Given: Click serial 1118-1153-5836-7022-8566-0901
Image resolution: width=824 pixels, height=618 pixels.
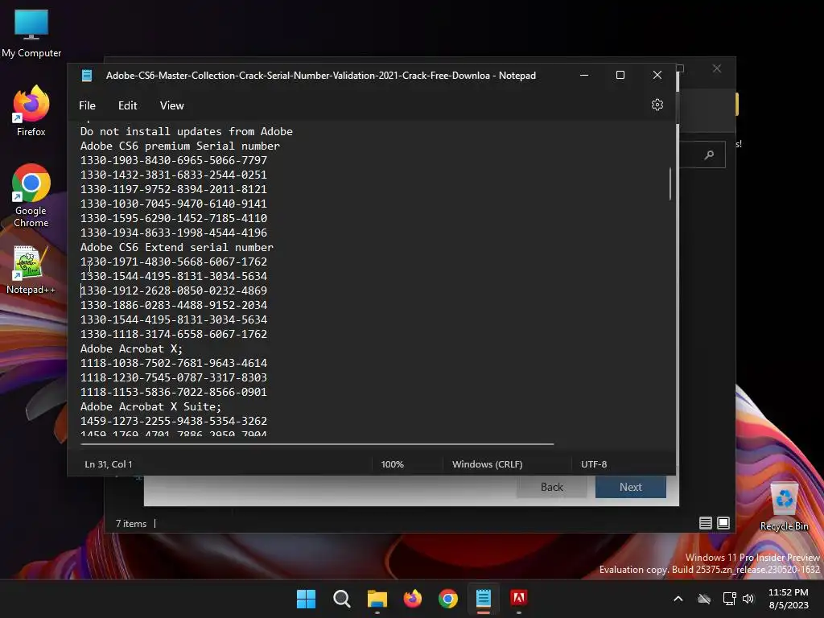Looking at the screenshot, I should [174, 392].
